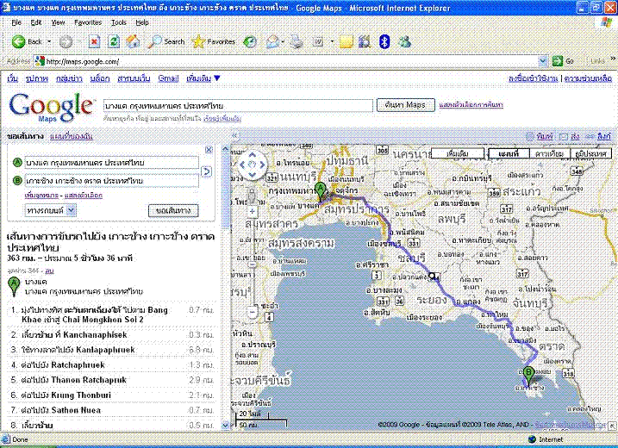Open the Tools menu
The image size is (618, 448).
click(x=119, y=22)
